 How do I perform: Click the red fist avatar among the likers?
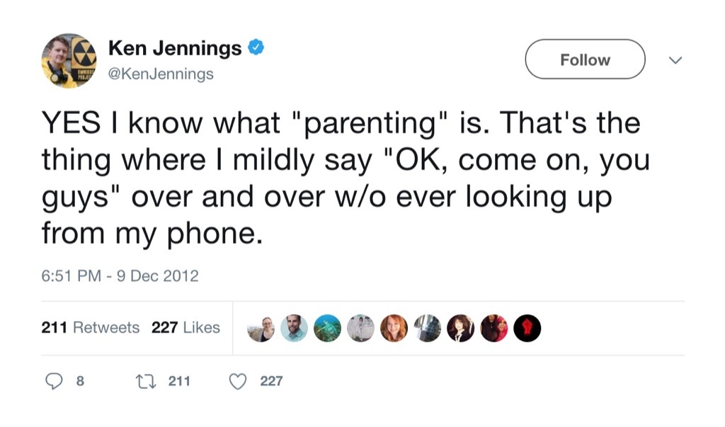528,328
